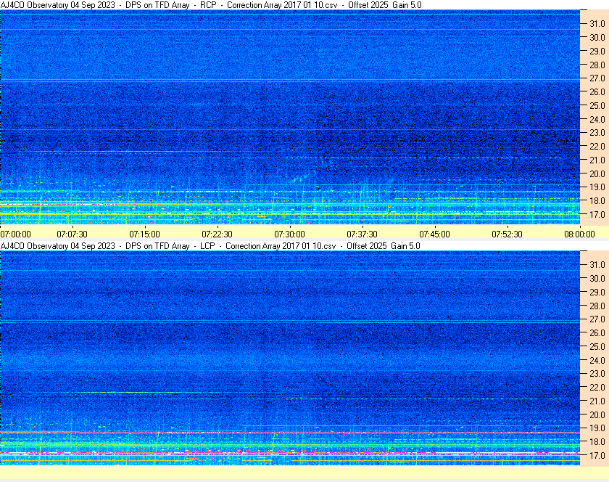The image size is (609, 482).
Task: Pick the 26.0 frequency label on LCP plot
Action: click(x=597, y=332)
